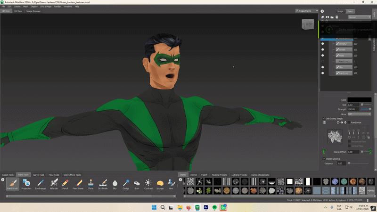Select the Projection tool
This screenshot has width=377, height=212.
pyautogui.click(x=26, y=184)
